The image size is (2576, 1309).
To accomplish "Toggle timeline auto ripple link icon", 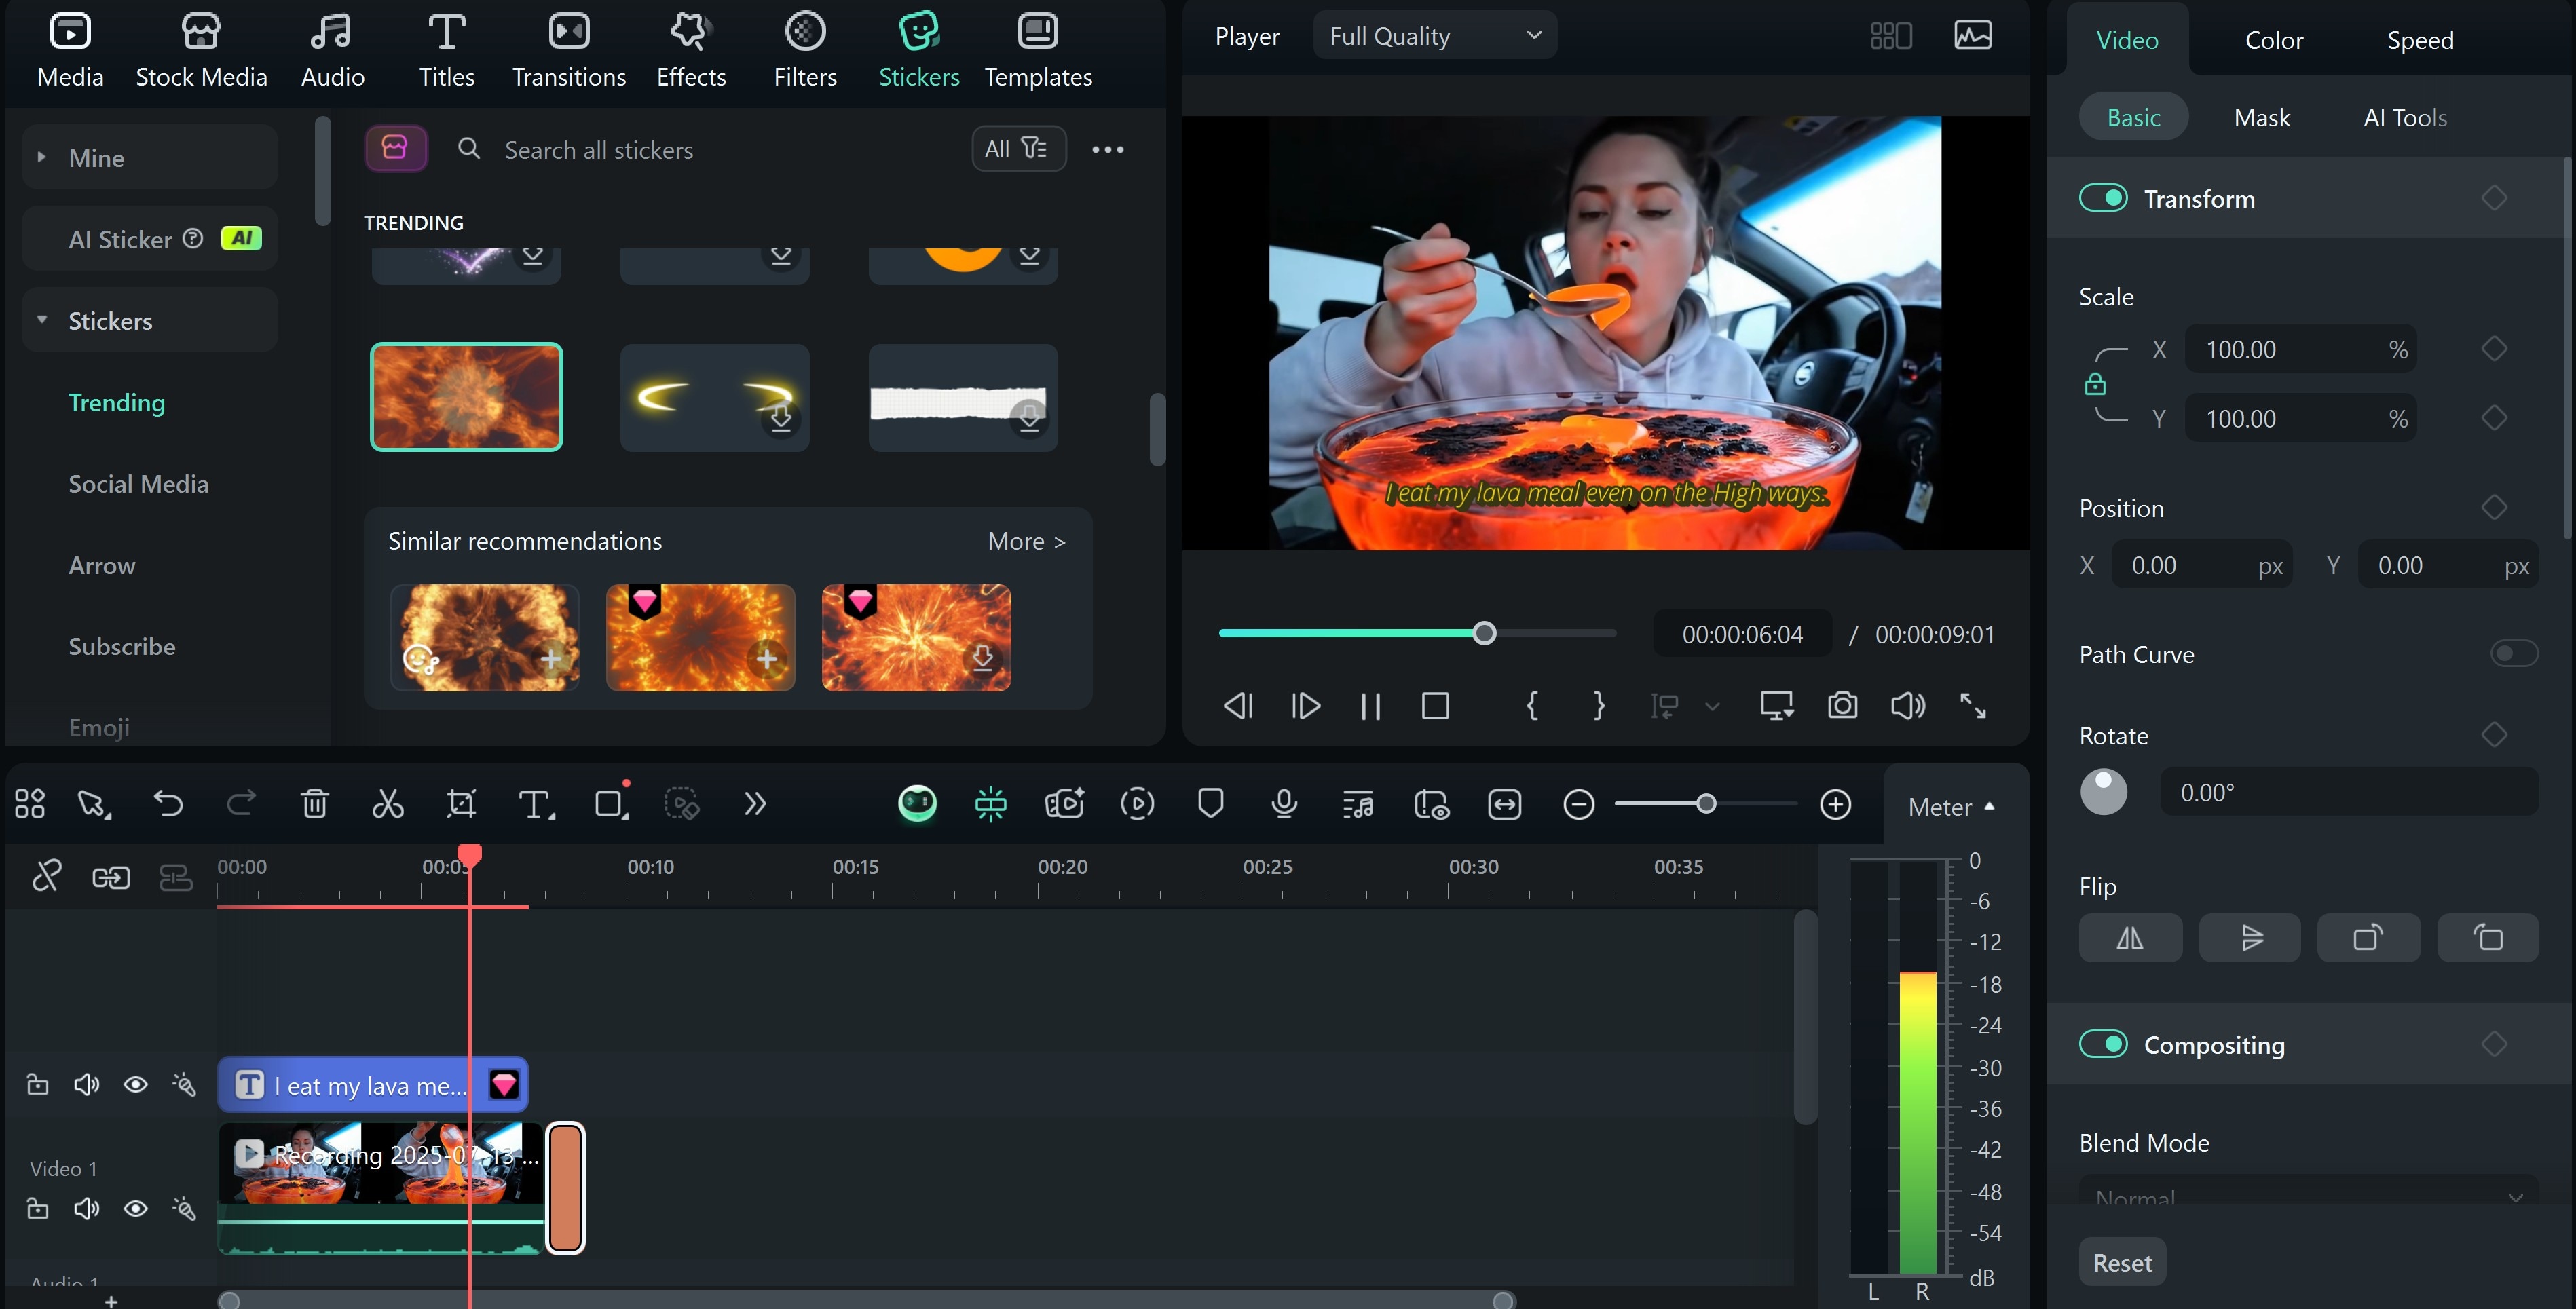I will pos(111,878).
